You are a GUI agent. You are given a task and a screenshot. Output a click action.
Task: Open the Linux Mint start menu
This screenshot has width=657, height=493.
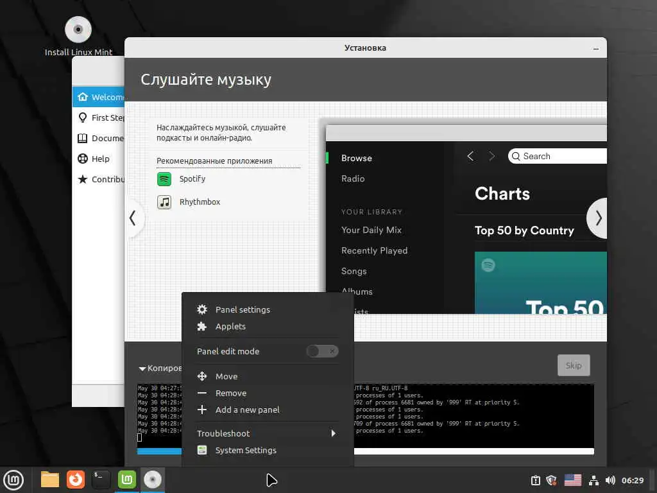pyautogui.click(x=13, y=480)
